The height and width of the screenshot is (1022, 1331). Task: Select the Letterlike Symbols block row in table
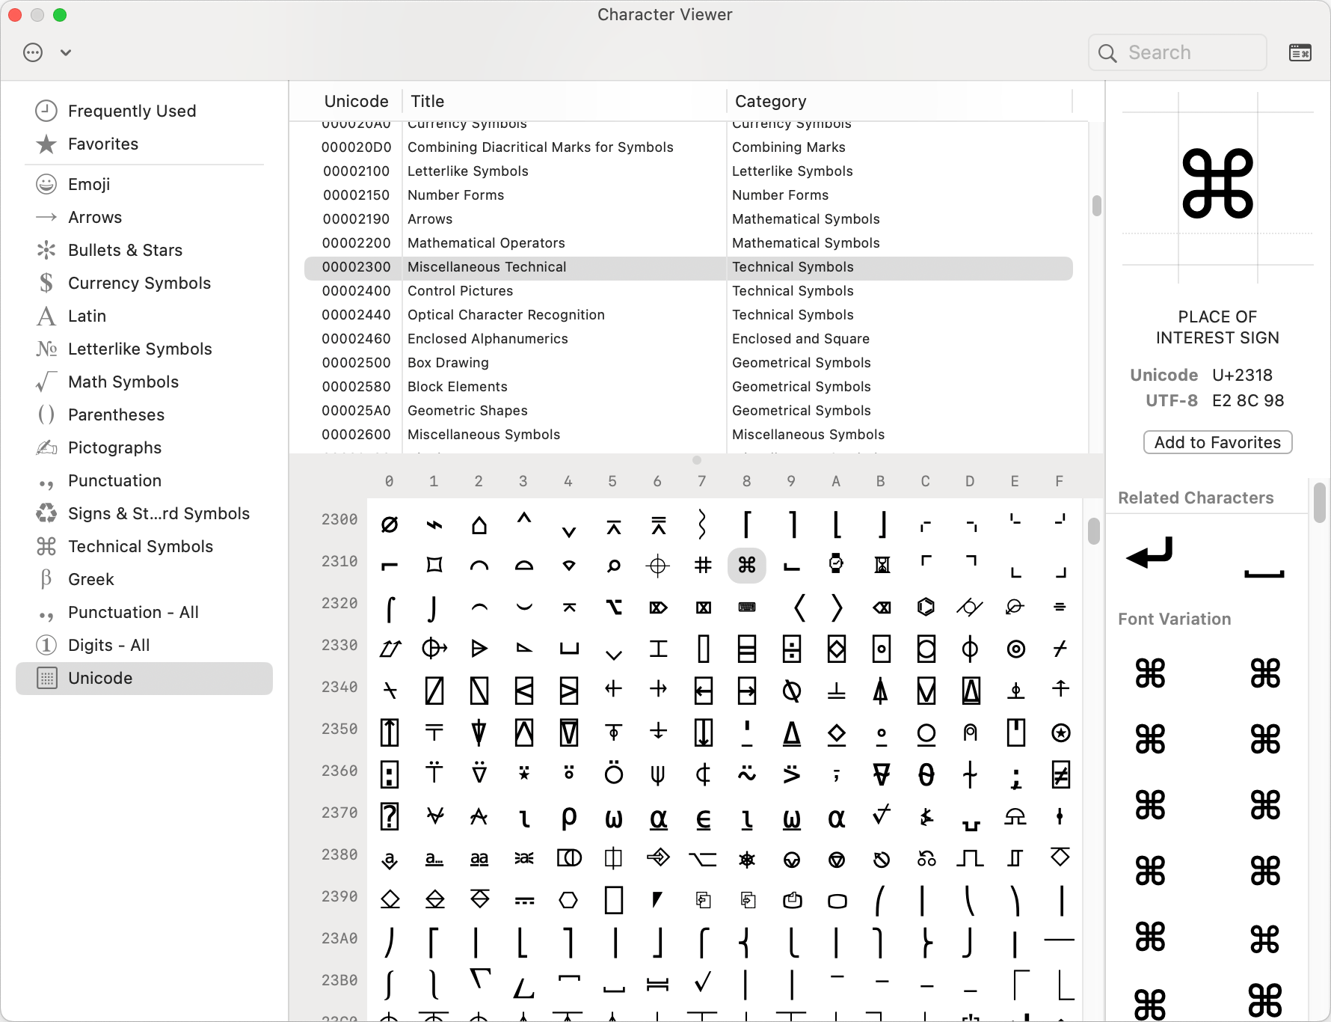pos(688,171)
